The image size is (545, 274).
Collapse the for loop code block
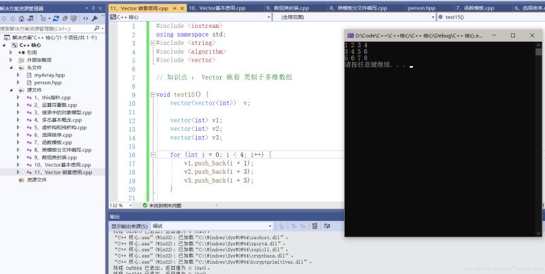pos(153,155)
